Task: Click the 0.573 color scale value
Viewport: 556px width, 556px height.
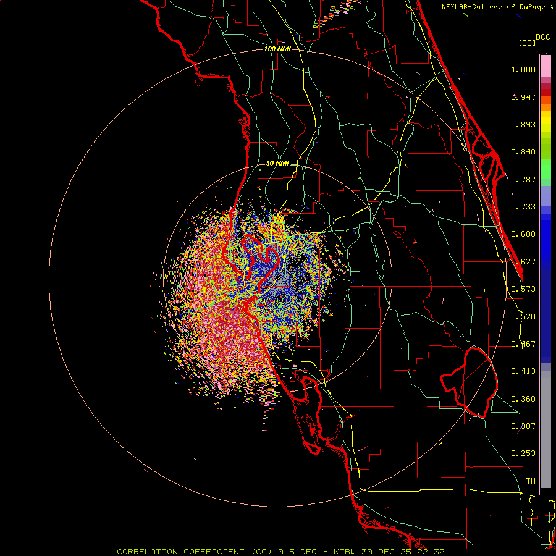Action: tap(523, 289)
